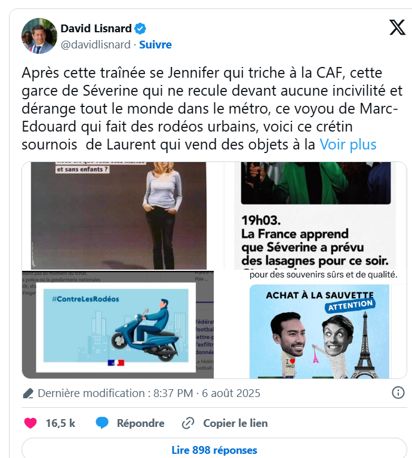The width and height of the screenshot is (412, 458).
Task: Click Lire 898 réponses button
Action: 214,450
